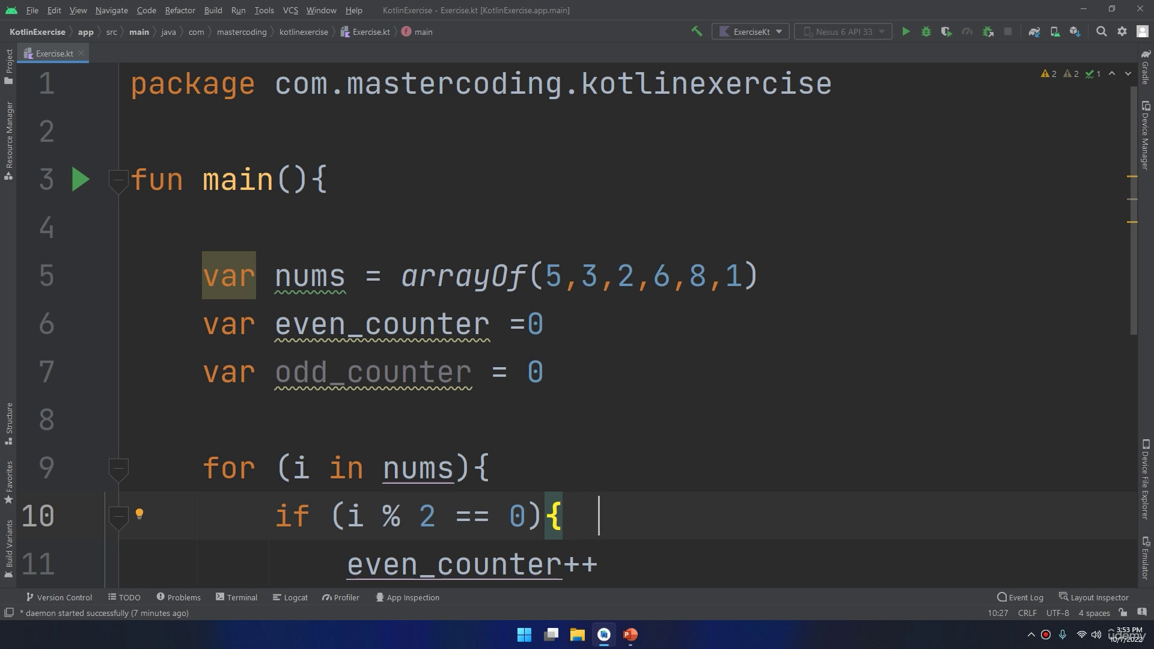Click the yellow lightbulb intention icon
1154x649 pixels.
[139, 514]
